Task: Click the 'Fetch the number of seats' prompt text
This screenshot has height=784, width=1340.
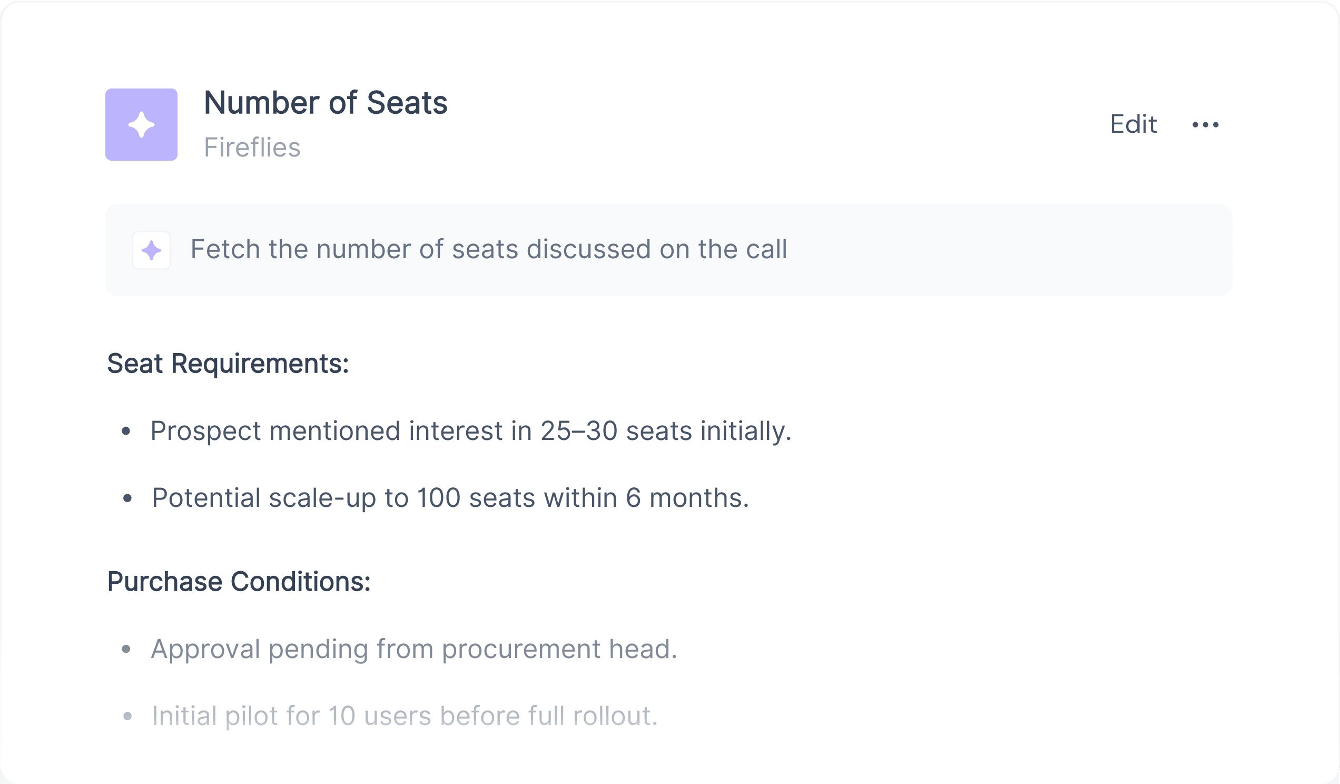Action: 489,249
